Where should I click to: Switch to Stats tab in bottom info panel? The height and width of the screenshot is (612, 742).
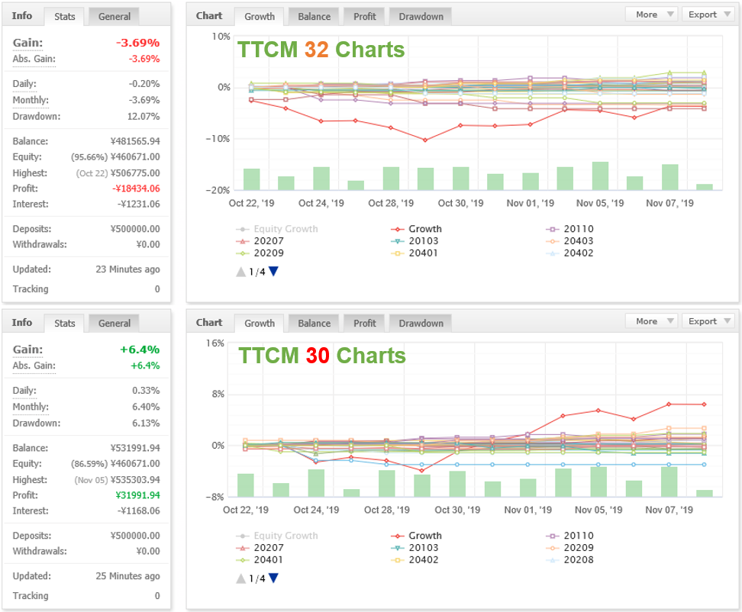pos(64,324)
